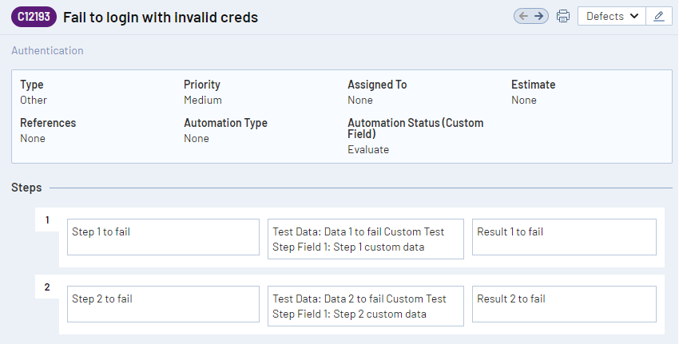The width and height of the screenshot is (679, 344).
Task: Click the C12193 case ID badge
Action: (33, 17)
